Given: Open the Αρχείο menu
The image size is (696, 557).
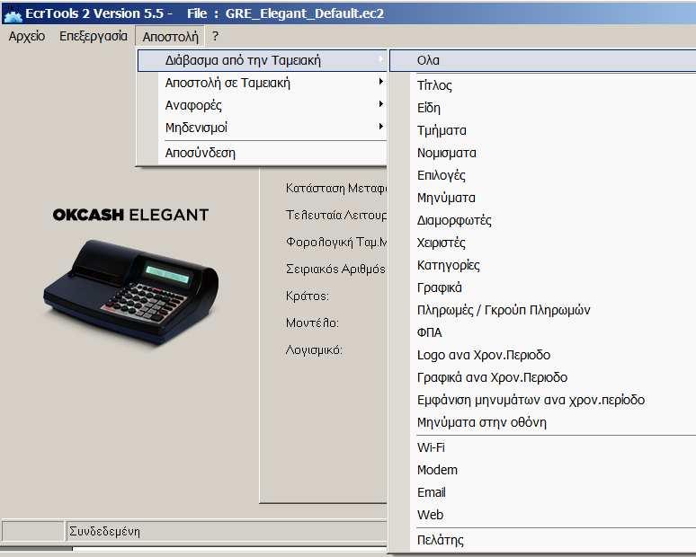Looking at the screenshot, I should click(27, 36).
